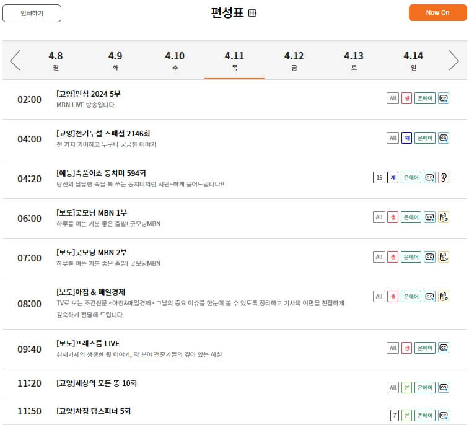
Task: Click caption CC icon for 차징 탑스피너
Action: tap(444, 416)
